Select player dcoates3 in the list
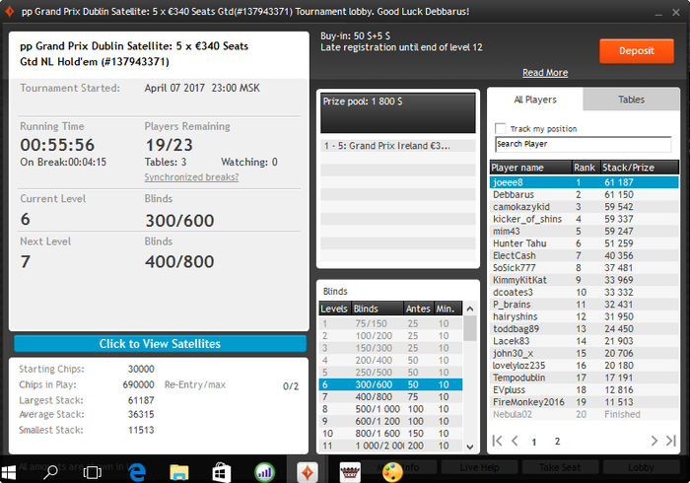This screenshot has width=690, height=483. (584, 292)
